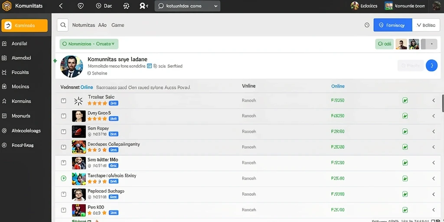Click the grey more options button

(x=429, y=44)
